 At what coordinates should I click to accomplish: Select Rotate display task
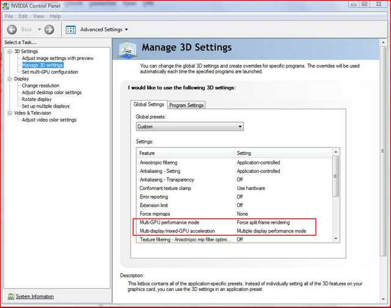[x=37, y=99]
